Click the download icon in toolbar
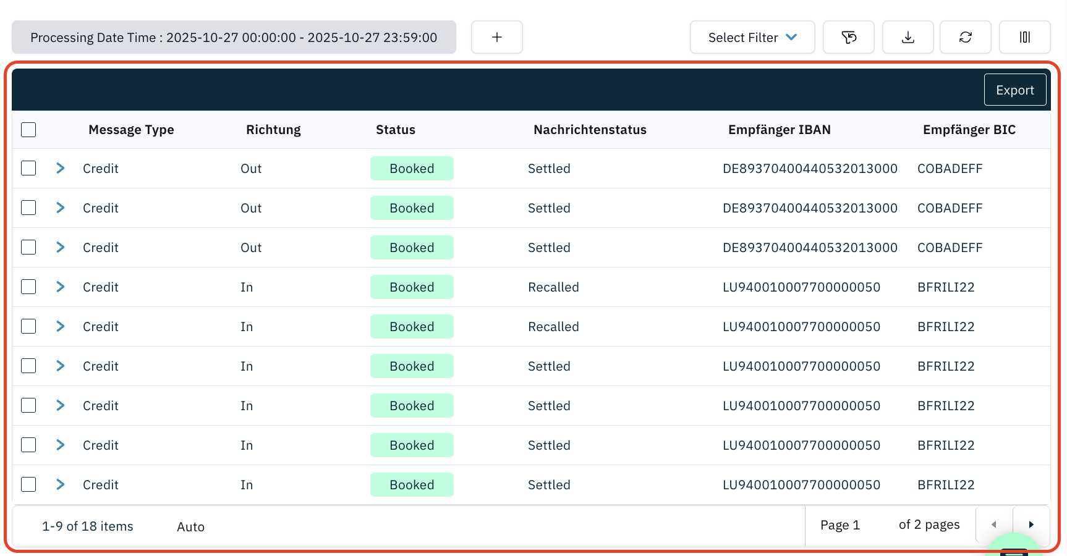 pyautogui.click(x=908, y=37)
